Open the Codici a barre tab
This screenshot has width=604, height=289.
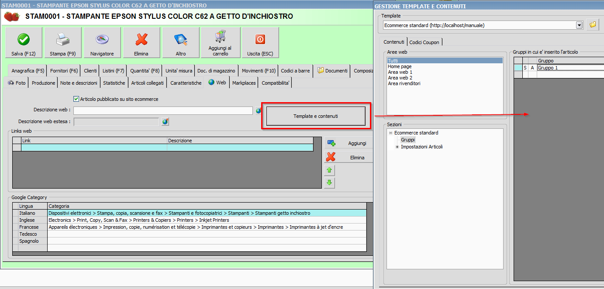click(296, 71)
